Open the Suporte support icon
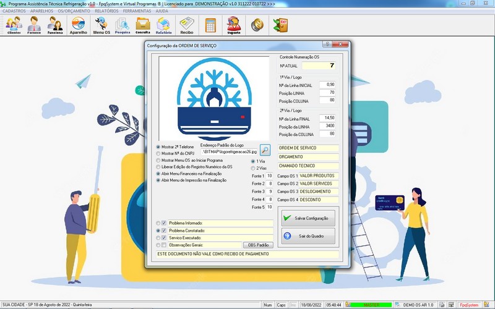Image resolution: width=495 pixels, height=309 pixels. pyautogui.click(x=234, y=25)
